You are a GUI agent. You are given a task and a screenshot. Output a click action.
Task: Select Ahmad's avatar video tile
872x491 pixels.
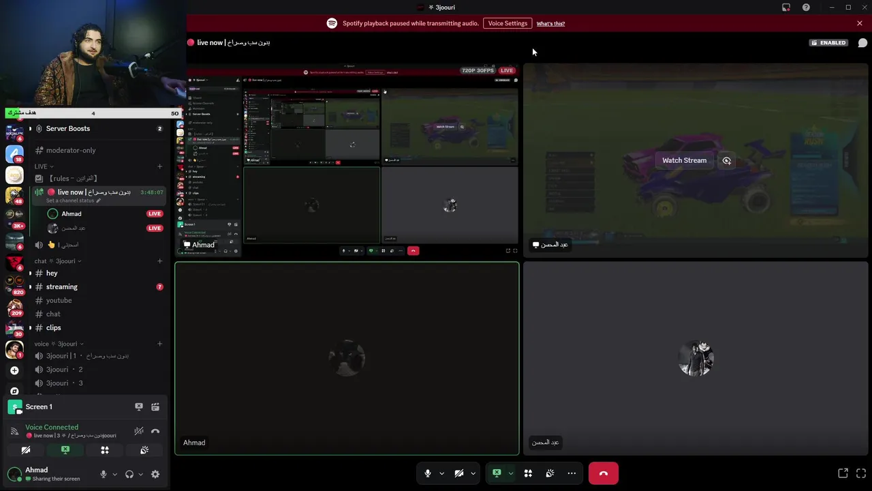347,359
